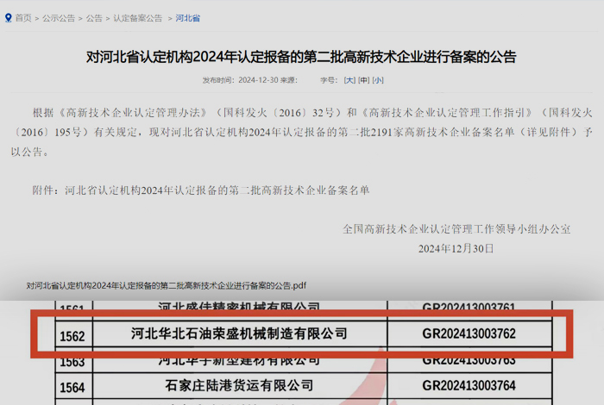Open 公告 breadcrumb link
Image resolution: width=604 pixels, height=405 pixels.
(94, 18)
